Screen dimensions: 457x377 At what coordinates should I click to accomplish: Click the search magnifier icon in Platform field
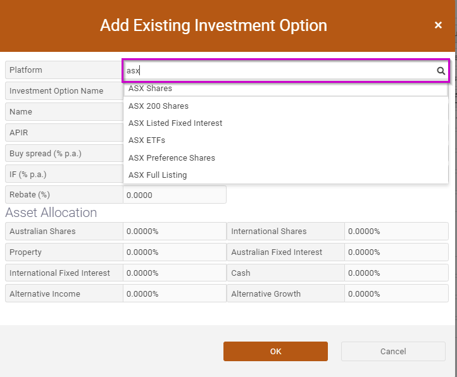(x=441, y=71)
